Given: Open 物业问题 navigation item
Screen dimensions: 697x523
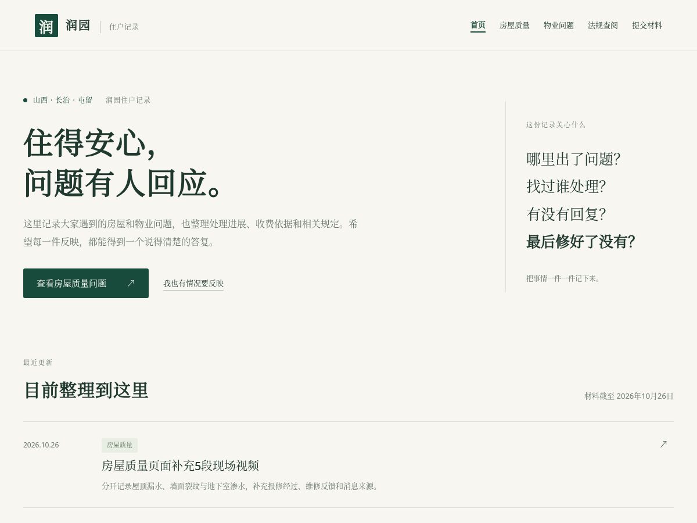Looking at the screenshot, I should 559,26.
